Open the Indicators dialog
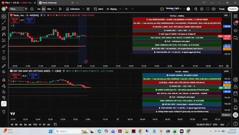This screenshot has width=239, height=135. (x=73, y=9)
